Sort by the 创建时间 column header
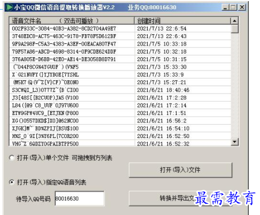The width and height of the screenshot is (260, 215). [x=182, y=21]
